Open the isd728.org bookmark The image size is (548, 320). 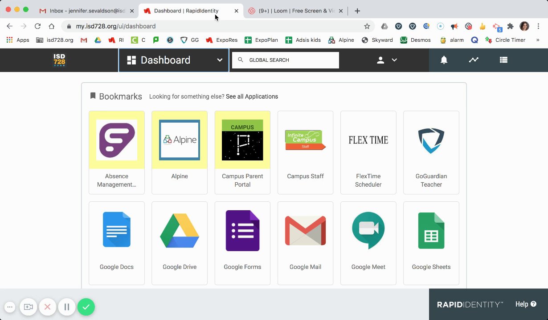[x=55, y=40]
